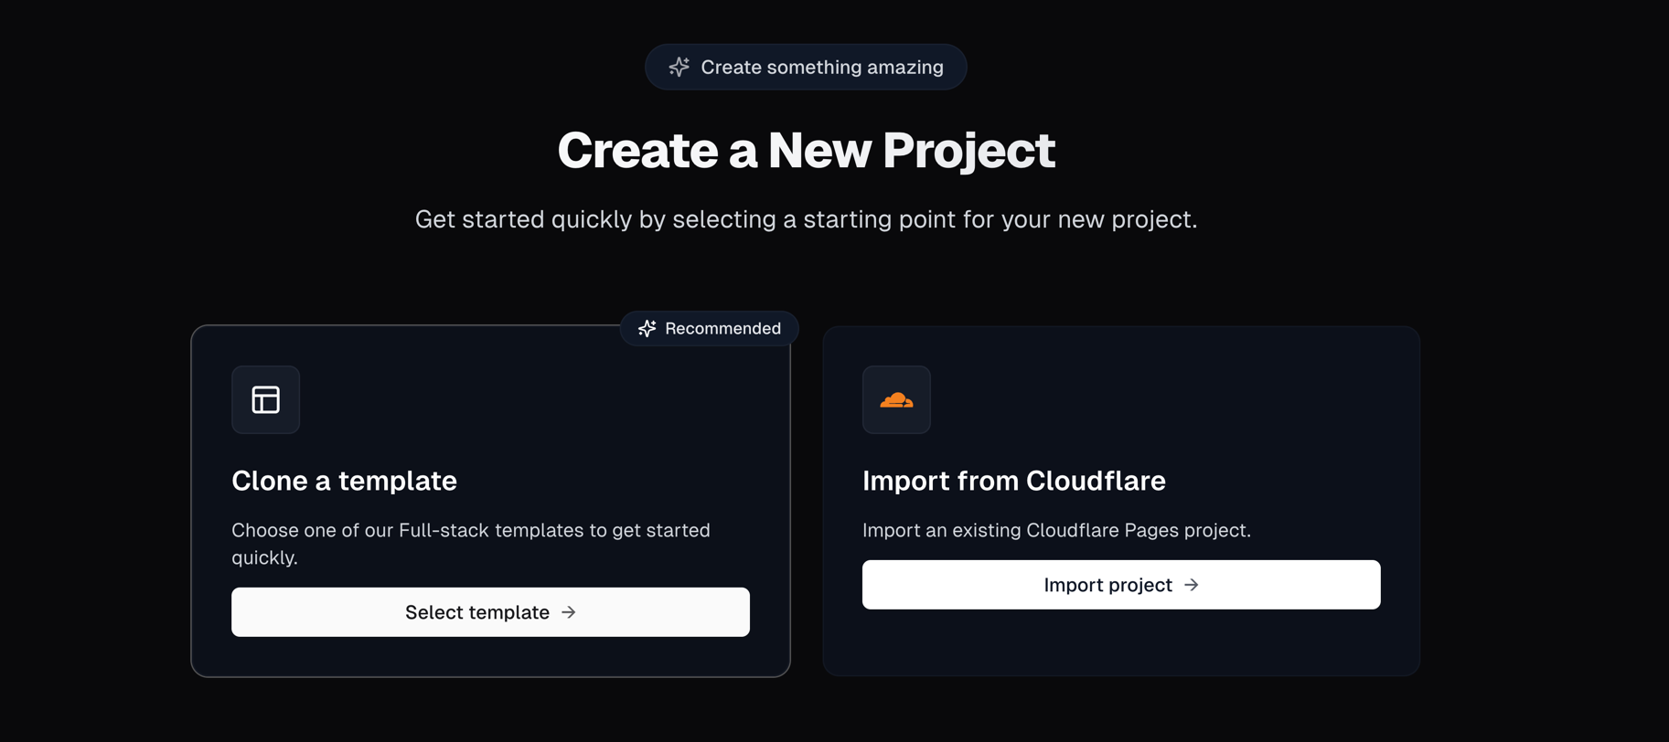The image size is (1669, 742).
Task: Click the "Clone a template" heading
Action: (344, 481)
